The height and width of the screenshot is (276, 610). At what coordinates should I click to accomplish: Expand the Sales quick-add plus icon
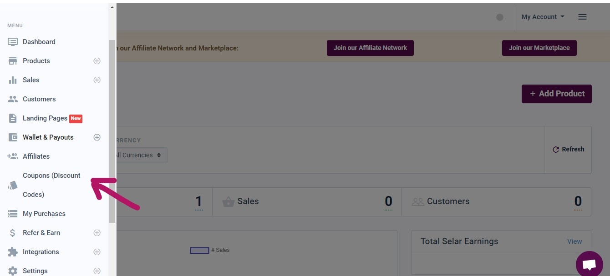pos(97,80)
